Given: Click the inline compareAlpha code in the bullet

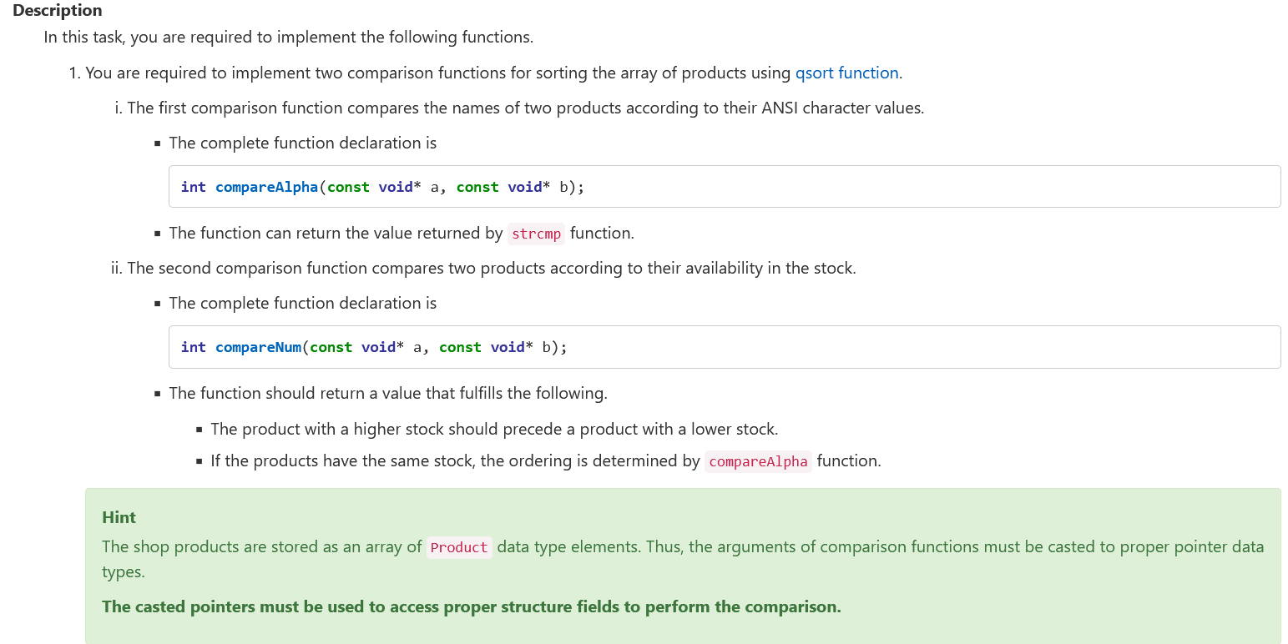Looking at the screenshot, I should (x=757, y=461).
